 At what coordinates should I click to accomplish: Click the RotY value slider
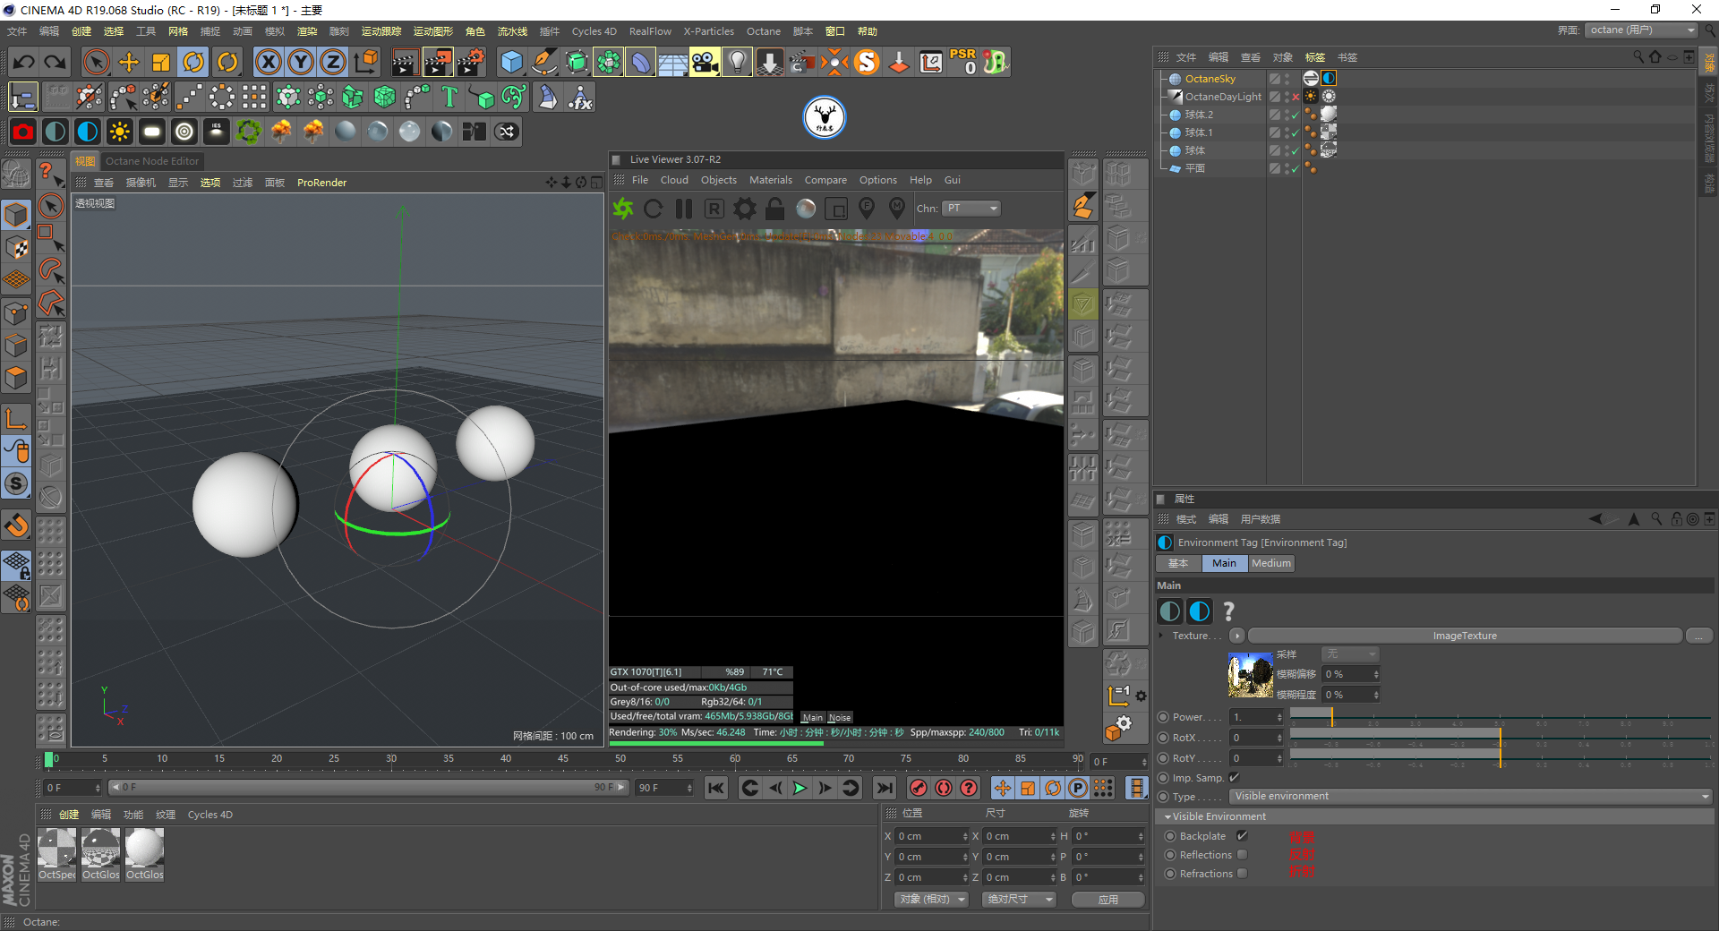(1500, 757)
